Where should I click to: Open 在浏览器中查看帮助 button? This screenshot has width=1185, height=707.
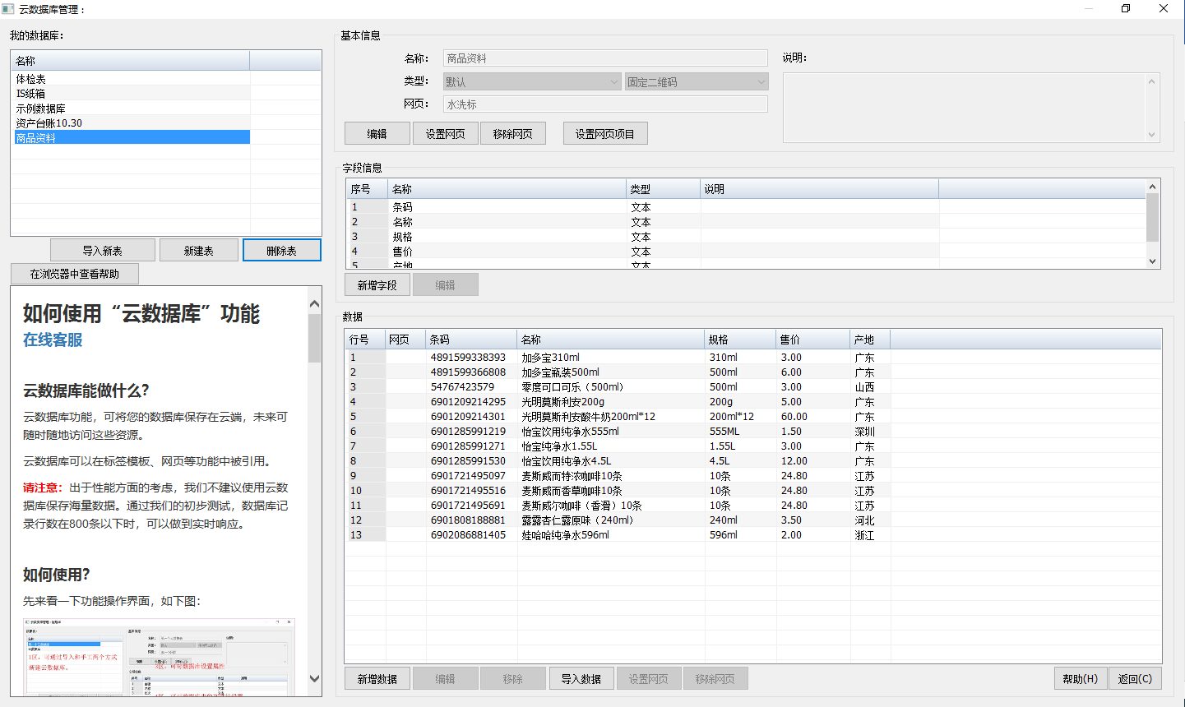coord(75,274)
